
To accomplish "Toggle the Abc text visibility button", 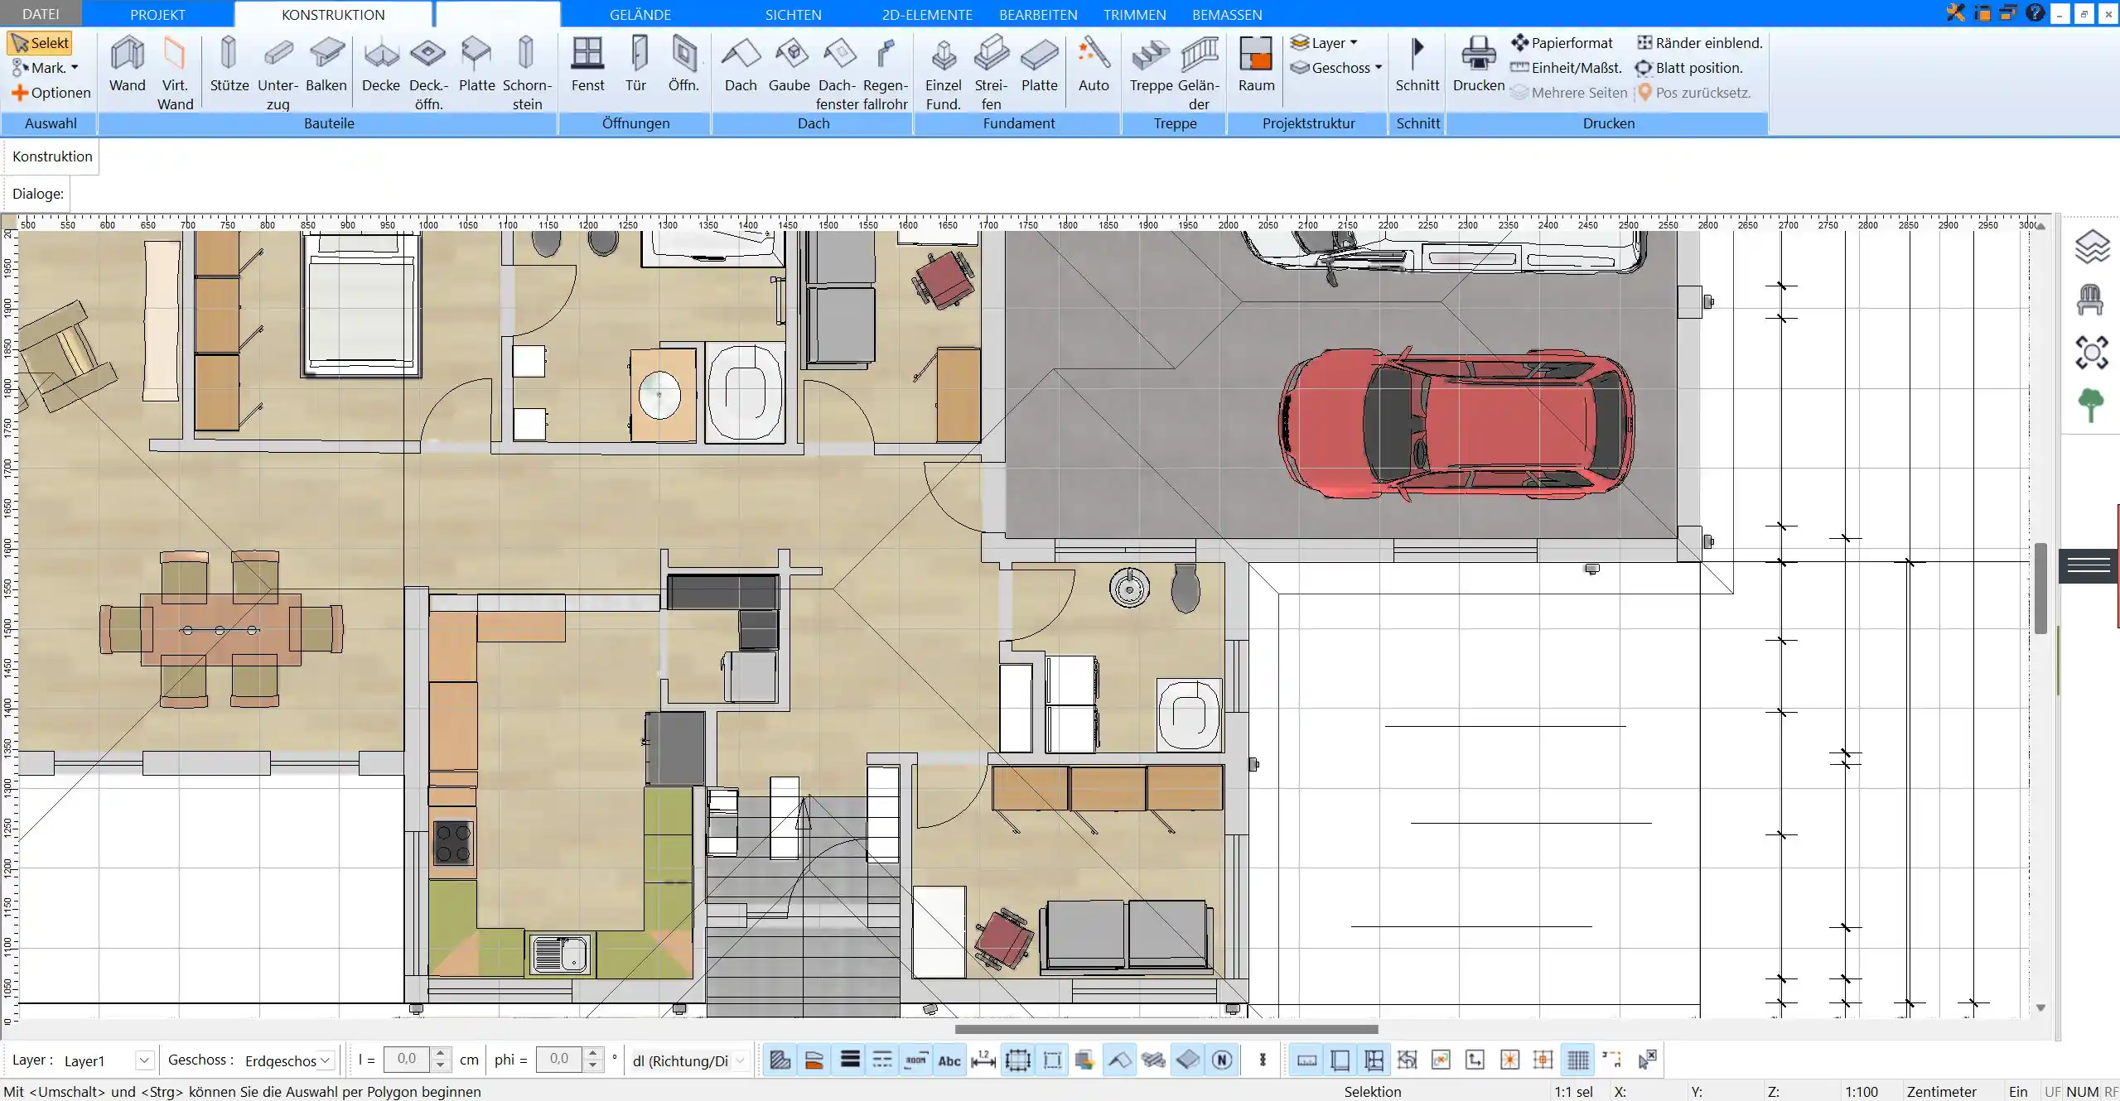I will (x=949, y=1060).
